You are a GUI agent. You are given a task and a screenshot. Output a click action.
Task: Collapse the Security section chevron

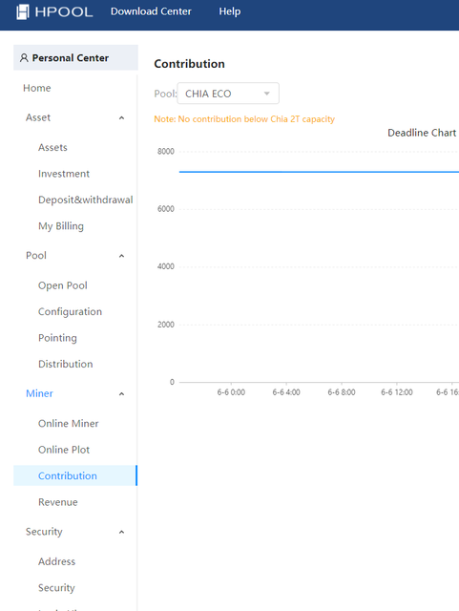point(121,532)
